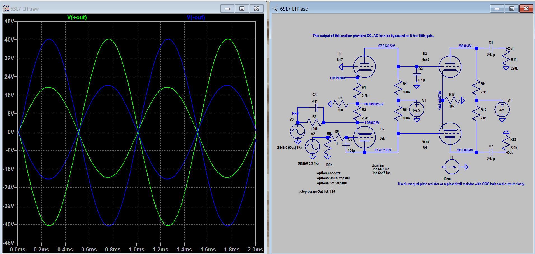Image resolution: width=535 pixels, height=254 pixels.
Task: Minimize the 6SL7 LTP.raw waveform window
Action: click(227, 9)
